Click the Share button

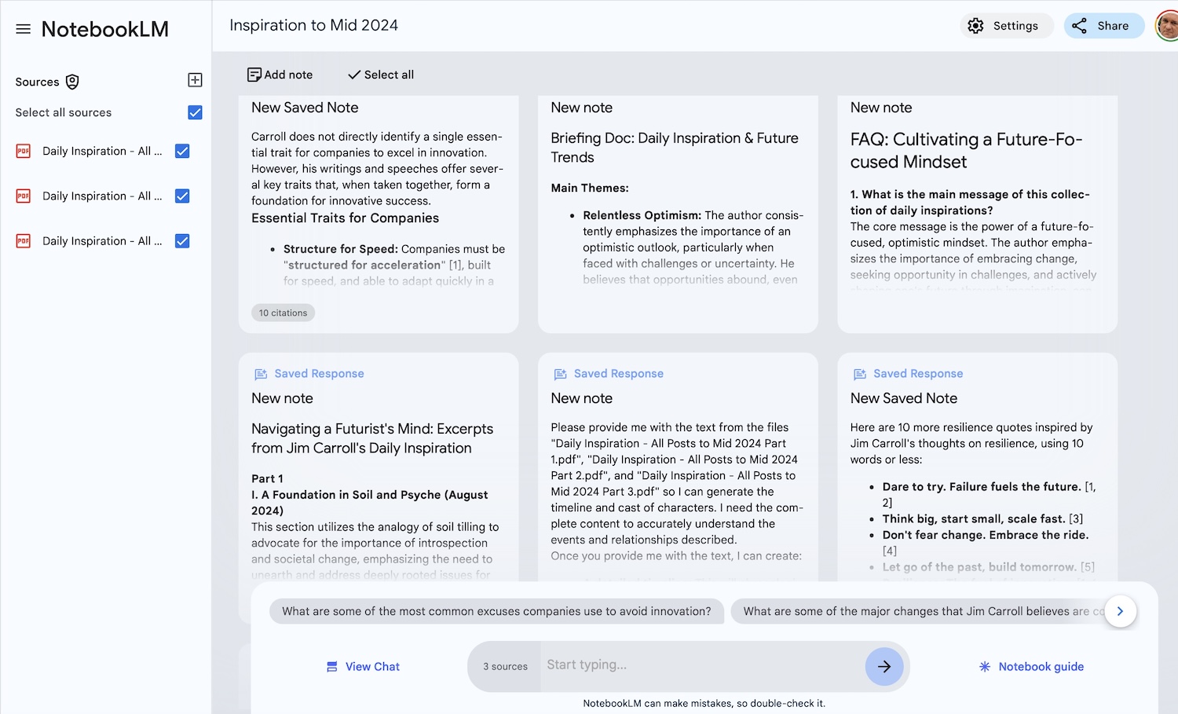pos(1103,26)
